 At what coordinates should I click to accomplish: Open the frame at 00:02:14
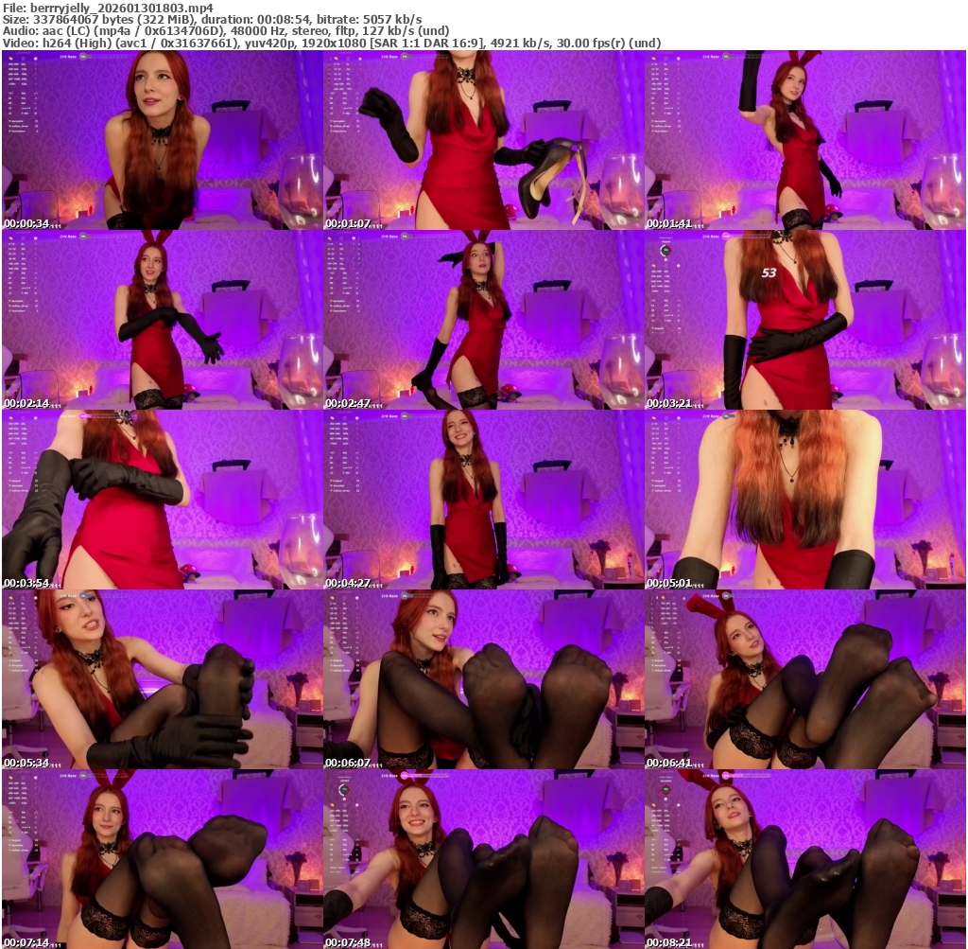pyautogui.click(x=162, y=320)
